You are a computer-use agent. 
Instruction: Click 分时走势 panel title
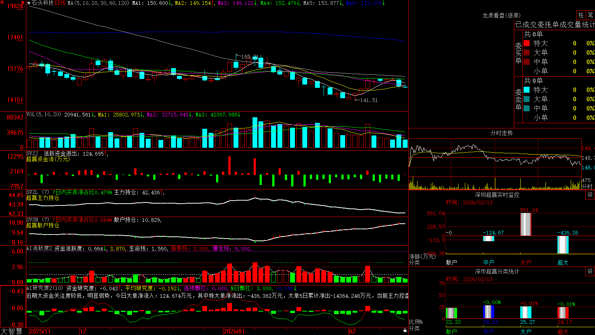(502, 133)
